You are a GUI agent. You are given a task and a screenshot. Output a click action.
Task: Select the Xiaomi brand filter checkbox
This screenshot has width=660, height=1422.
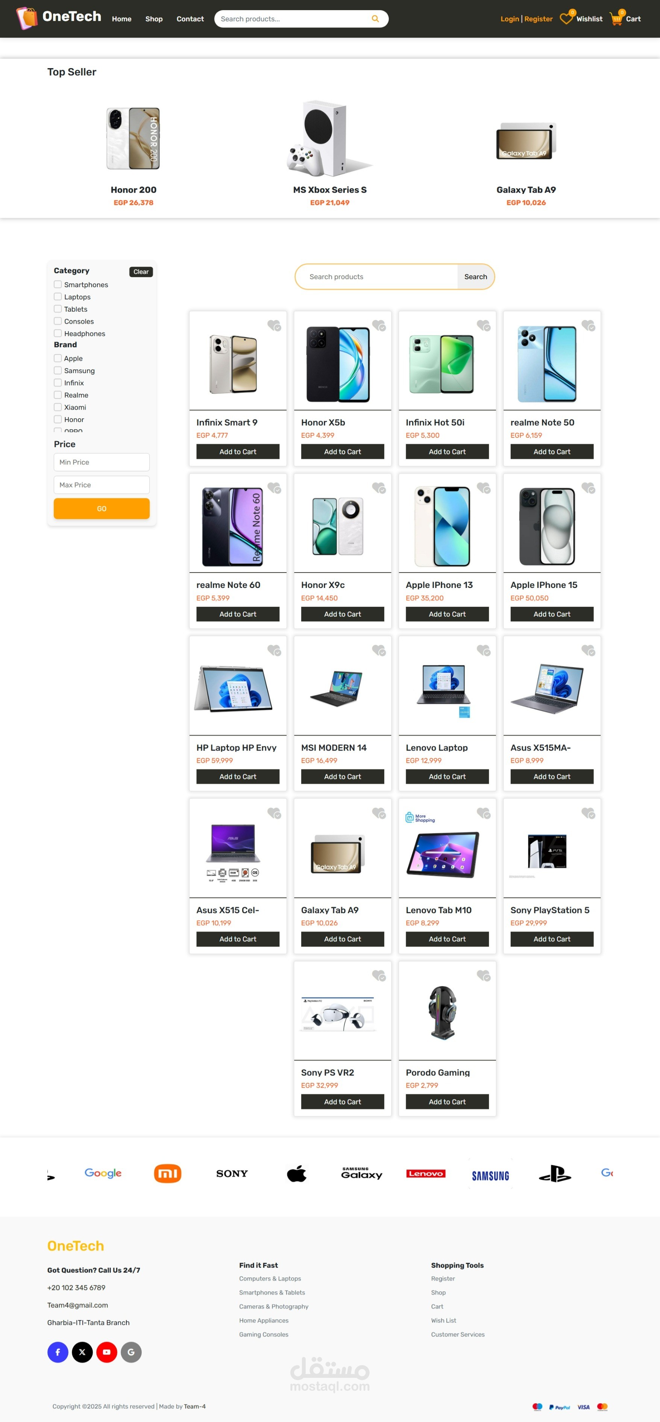[58, 407]
